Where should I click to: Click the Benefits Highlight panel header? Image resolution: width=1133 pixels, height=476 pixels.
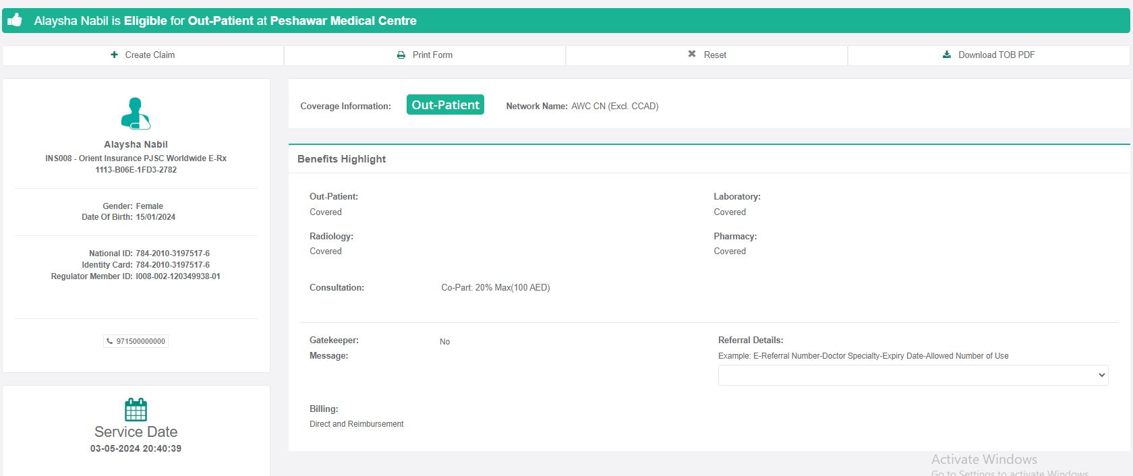(342, 159)
